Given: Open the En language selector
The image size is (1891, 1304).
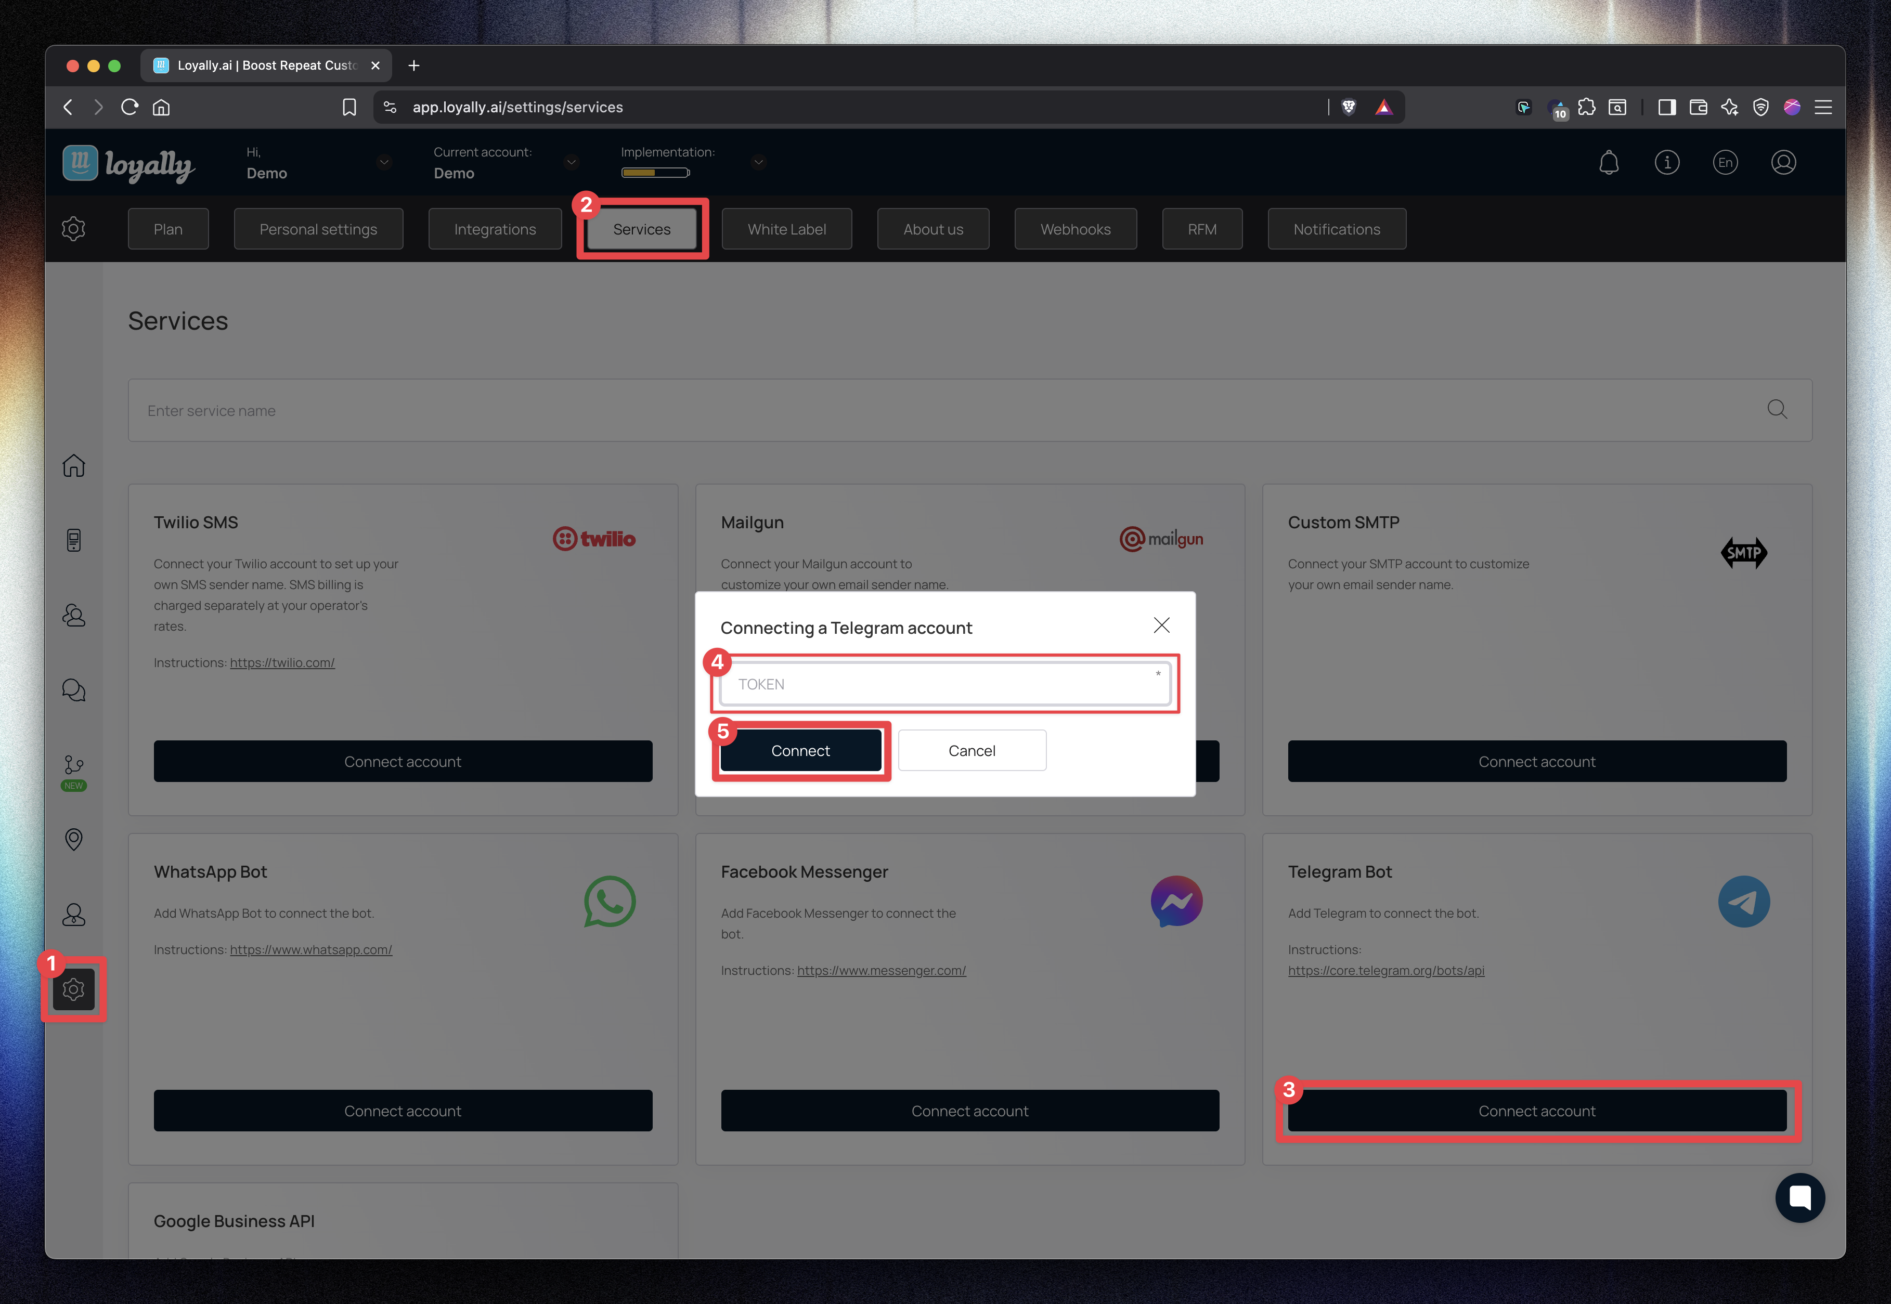Looking at the screenshot, I should coord(1724,163).
